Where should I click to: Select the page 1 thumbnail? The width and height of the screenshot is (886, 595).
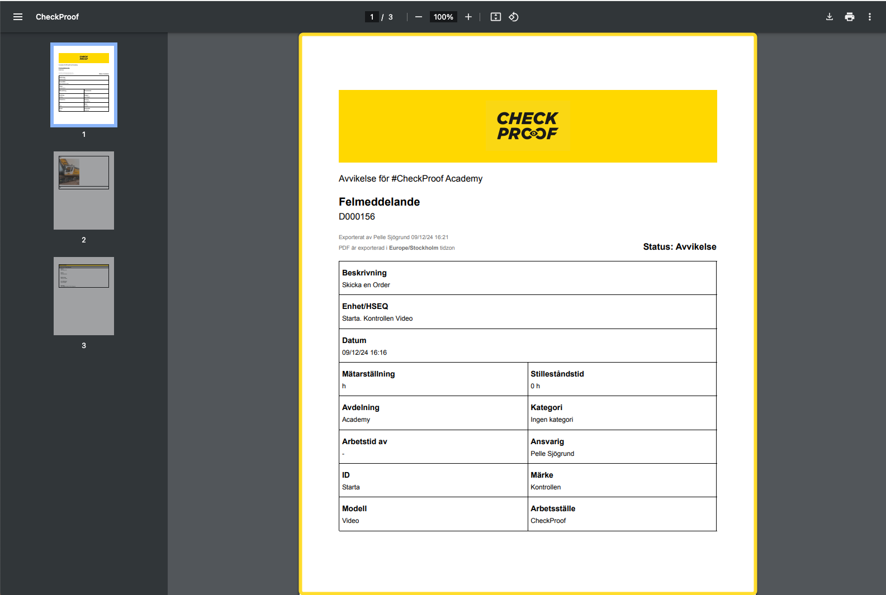tap(84, 85)
